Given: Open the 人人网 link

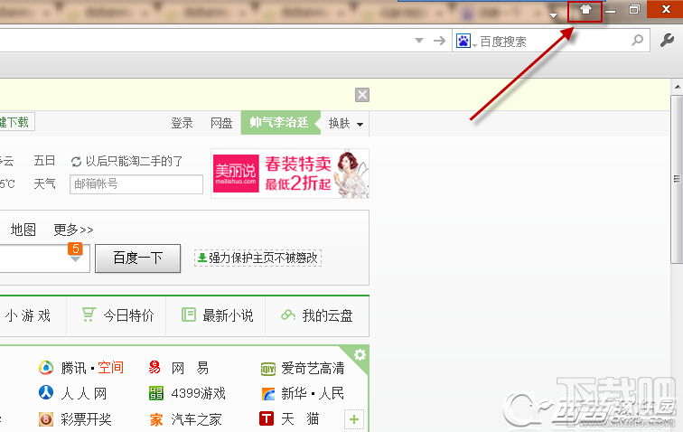Looking at the screenshot, I should click(84, 394).
